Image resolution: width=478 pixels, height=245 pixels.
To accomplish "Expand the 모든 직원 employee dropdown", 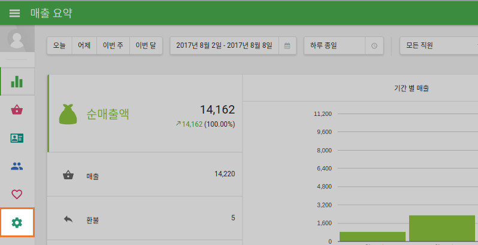I will 439,46.
